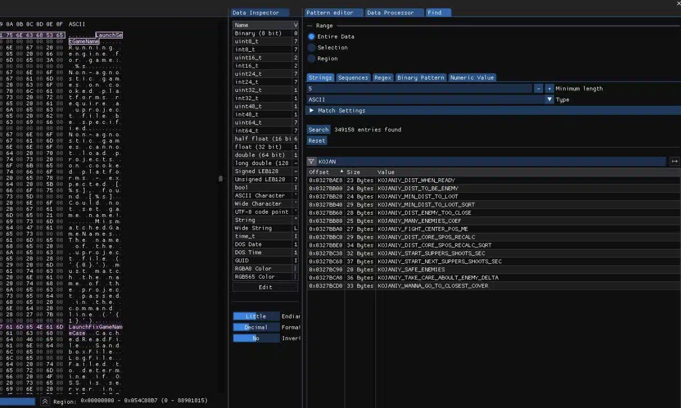Decrease minimum length with the minus button
The image size is (681, 408).
pyautogui.click(x=538, y=89)
